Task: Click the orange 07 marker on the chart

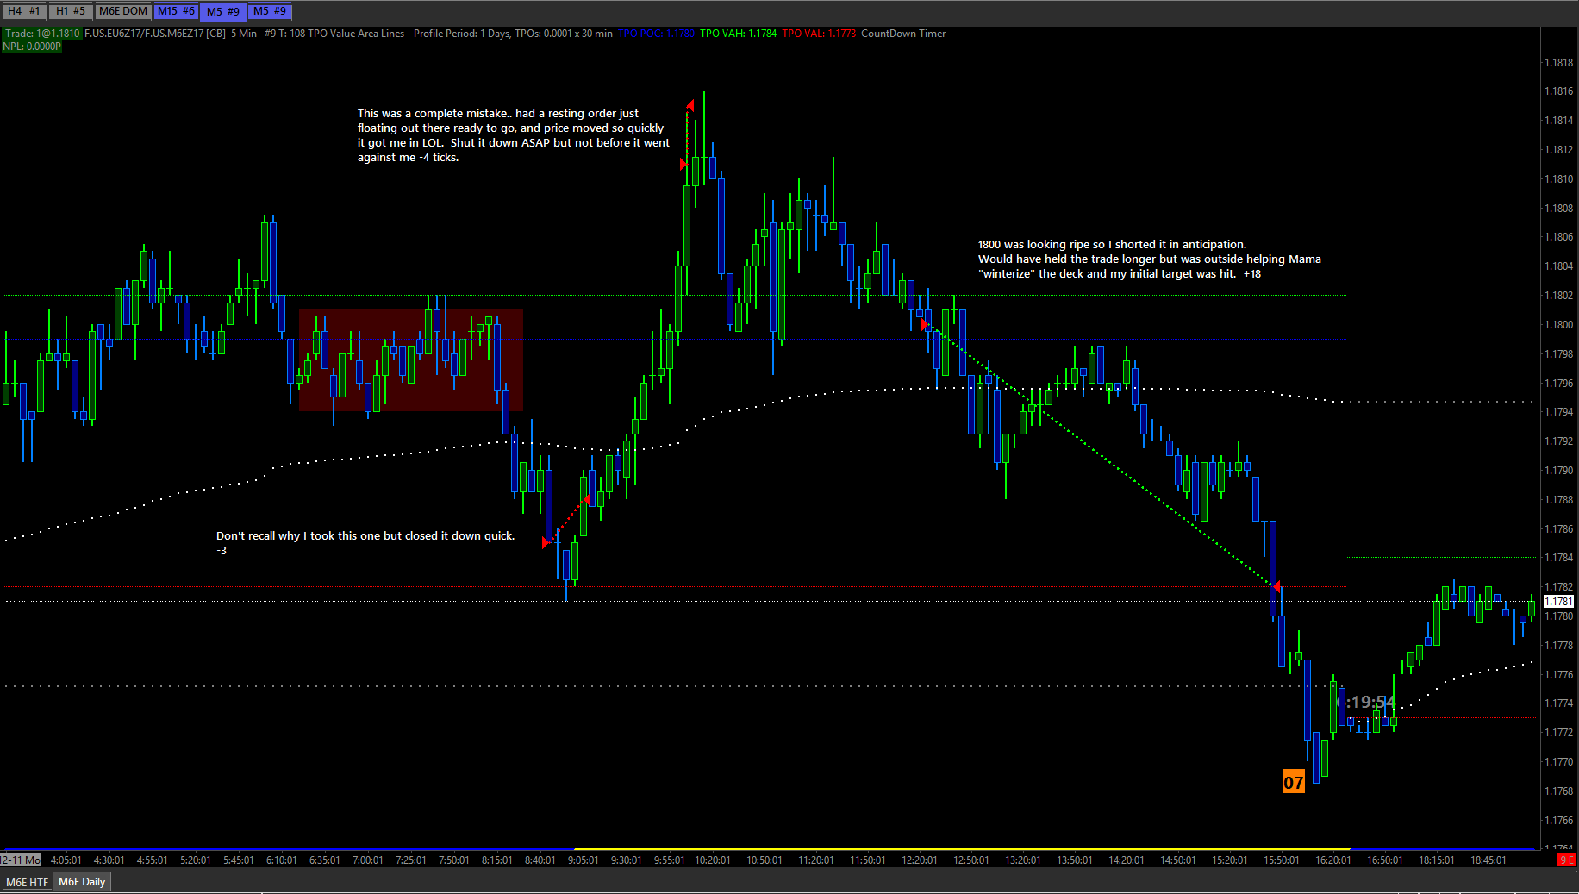Action: coord(1293,782)
